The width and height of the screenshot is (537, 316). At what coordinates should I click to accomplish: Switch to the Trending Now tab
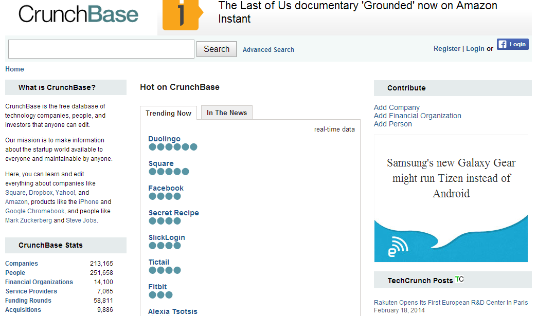[169, 113]
